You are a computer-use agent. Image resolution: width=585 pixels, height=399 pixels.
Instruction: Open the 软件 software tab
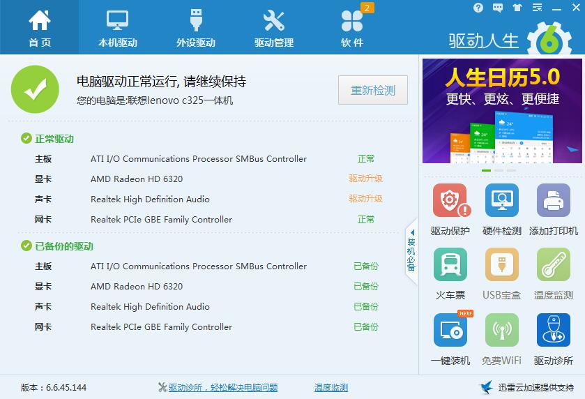pyautogui.click(x=352, y=27)
